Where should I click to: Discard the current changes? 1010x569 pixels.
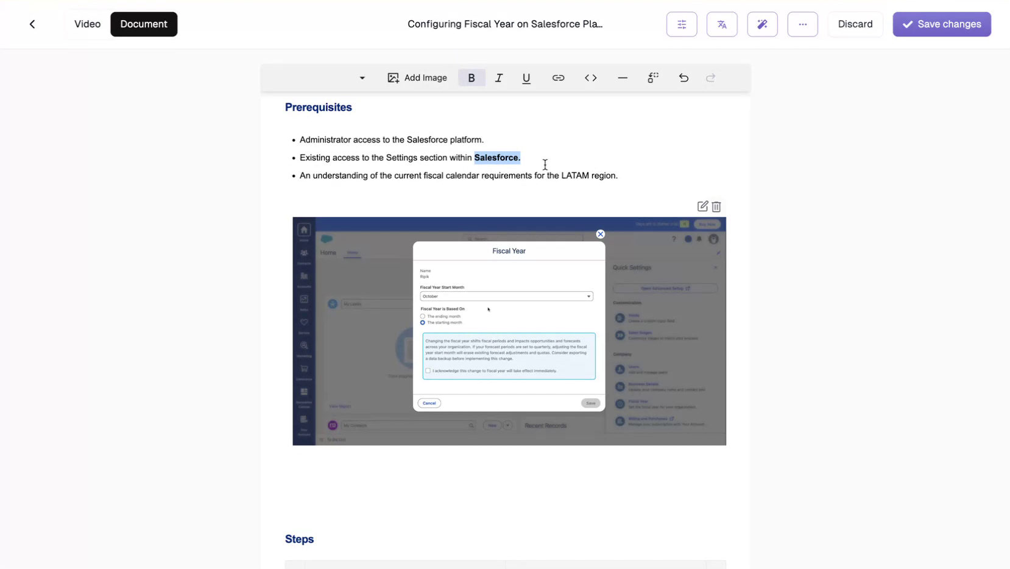click(x=855, y=24)
